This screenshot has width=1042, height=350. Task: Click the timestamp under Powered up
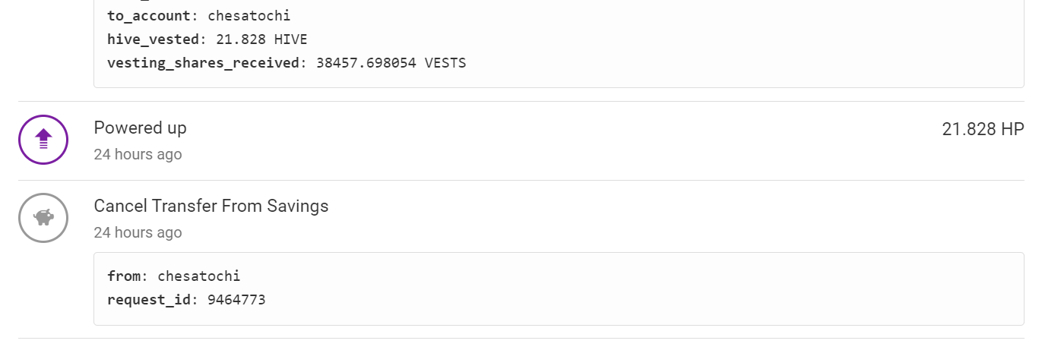138,154
